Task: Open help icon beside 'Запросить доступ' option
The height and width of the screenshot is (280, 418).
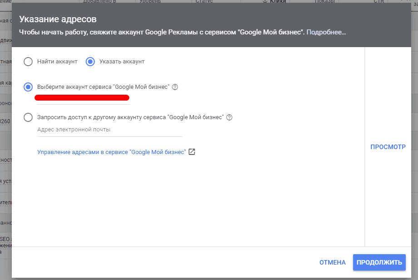Action: tap(229, 117)
